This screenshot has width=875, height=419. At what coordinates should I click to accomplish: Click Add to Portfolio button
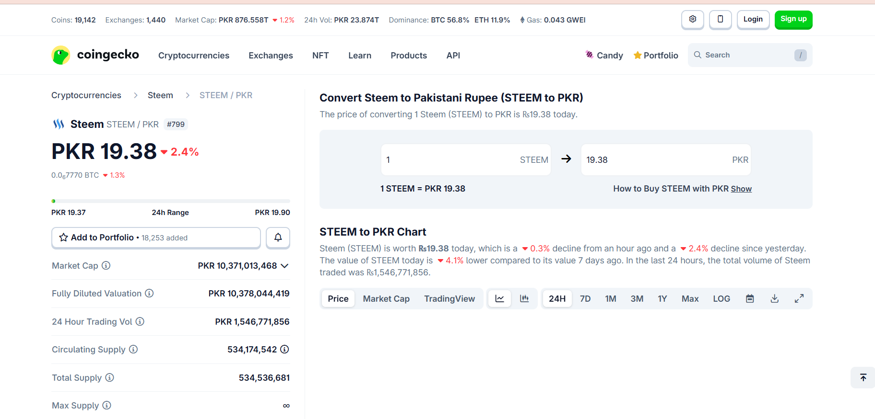point(156,238)
